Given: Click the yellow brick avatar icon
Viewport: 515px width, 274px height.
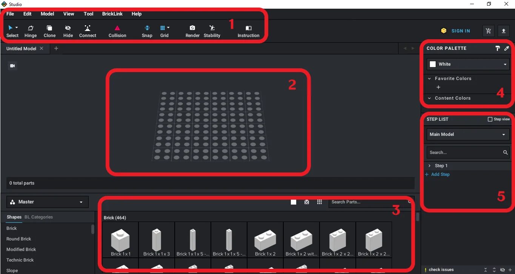Looking at the screenshot, I should pyautogui.click(x=444, y=31).
